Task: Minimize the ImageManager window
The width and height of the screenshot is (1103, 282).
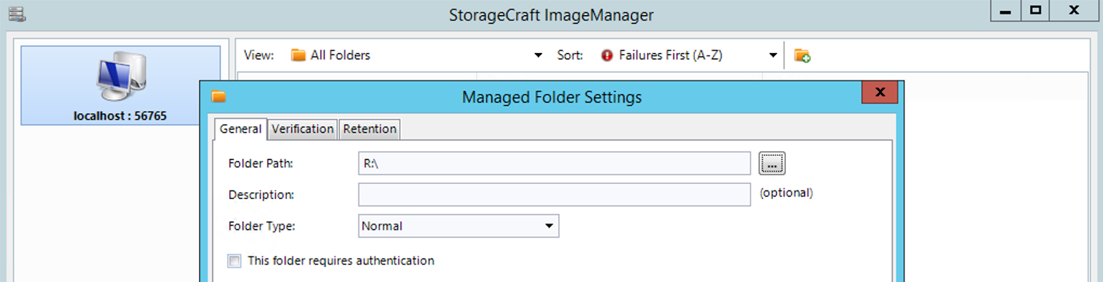Action: (1006, 11)
